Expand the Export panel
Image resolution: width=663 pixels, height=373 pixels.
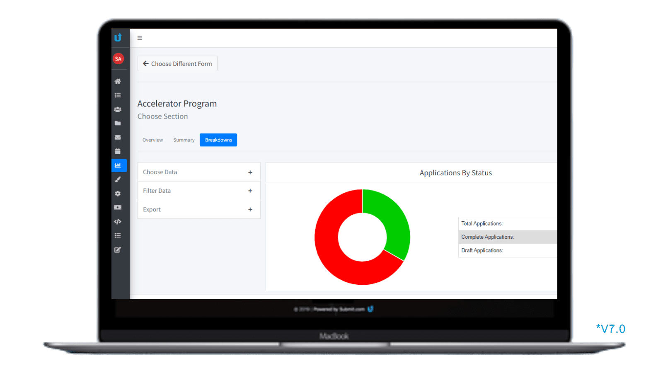click(199, 209)
